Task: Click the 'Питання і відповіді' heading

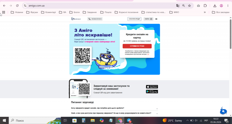Action: pos(82,102)
